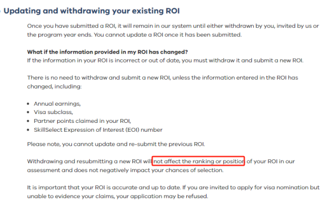This screenshot has width=334, height=207.
Task: Click the line 'If the information in your ROI is incorrect'
Action: pos(165,60)
